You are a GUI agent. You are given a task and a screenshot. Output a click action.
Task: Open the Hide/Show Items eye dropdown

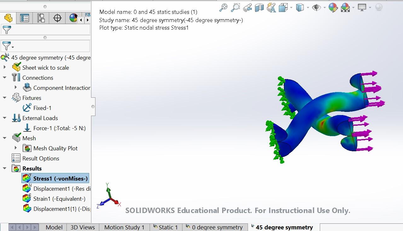pos(324,8)
